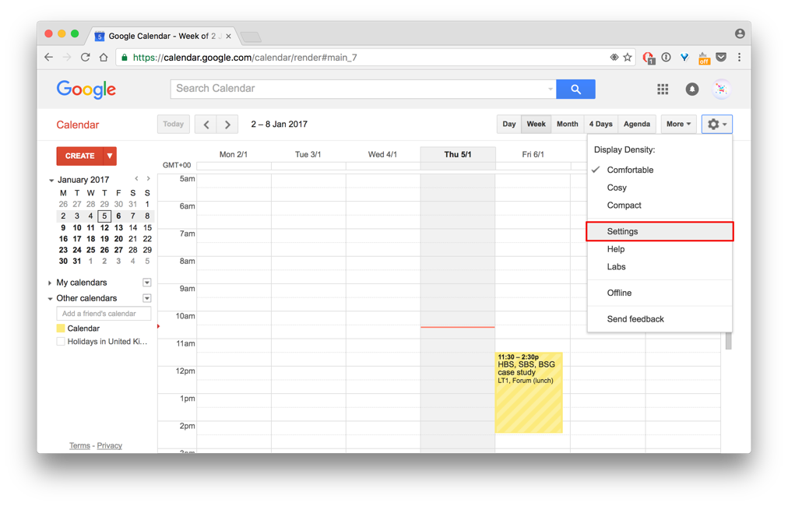The height and width of the screenshot is (506, 788).
Task: Click the Fri 6/1 day header
Action: click(x=533, y=154)
